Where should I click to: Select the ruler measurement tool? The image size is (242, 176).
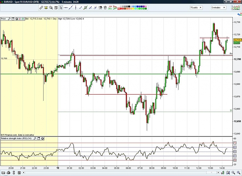(41, 8)
